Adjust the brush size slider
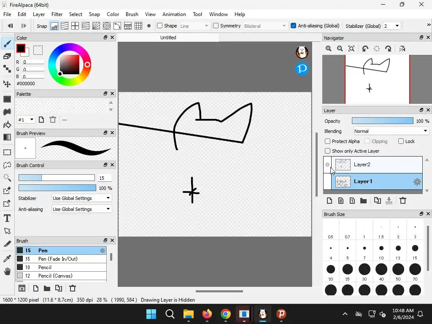This screenshot has width=432, height=324. point(57,178)
